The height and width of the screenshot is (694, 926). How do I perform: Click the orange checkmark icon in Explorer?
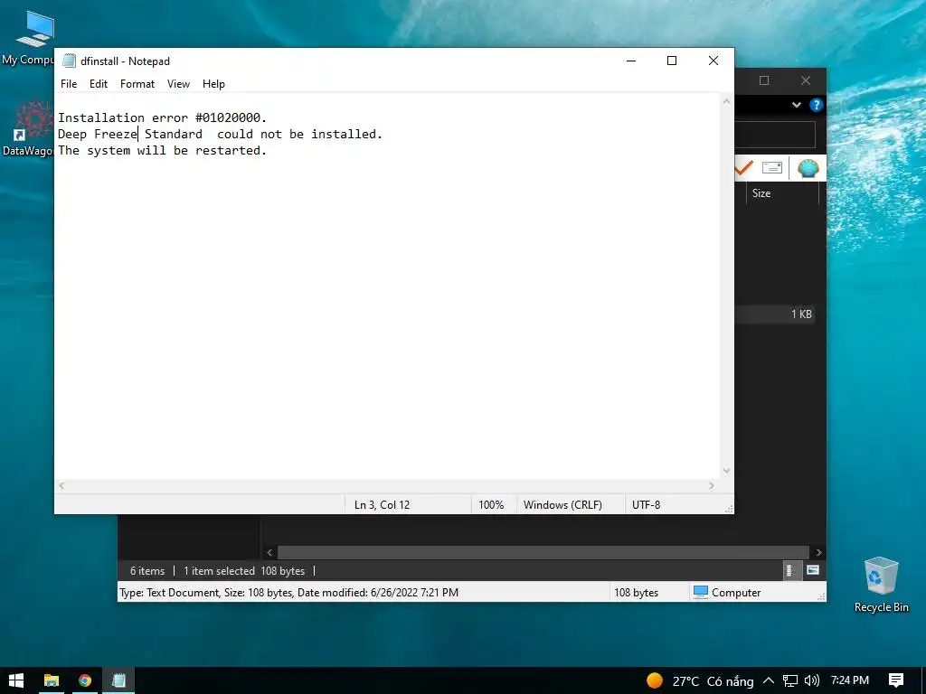(x=744, y=168)
